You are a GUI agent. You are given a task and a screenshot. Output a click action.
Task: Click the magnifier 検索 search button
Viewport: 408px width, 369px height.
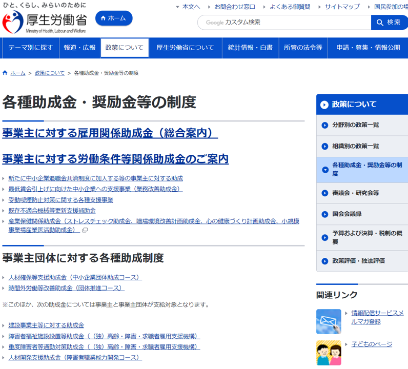point(389,23)
